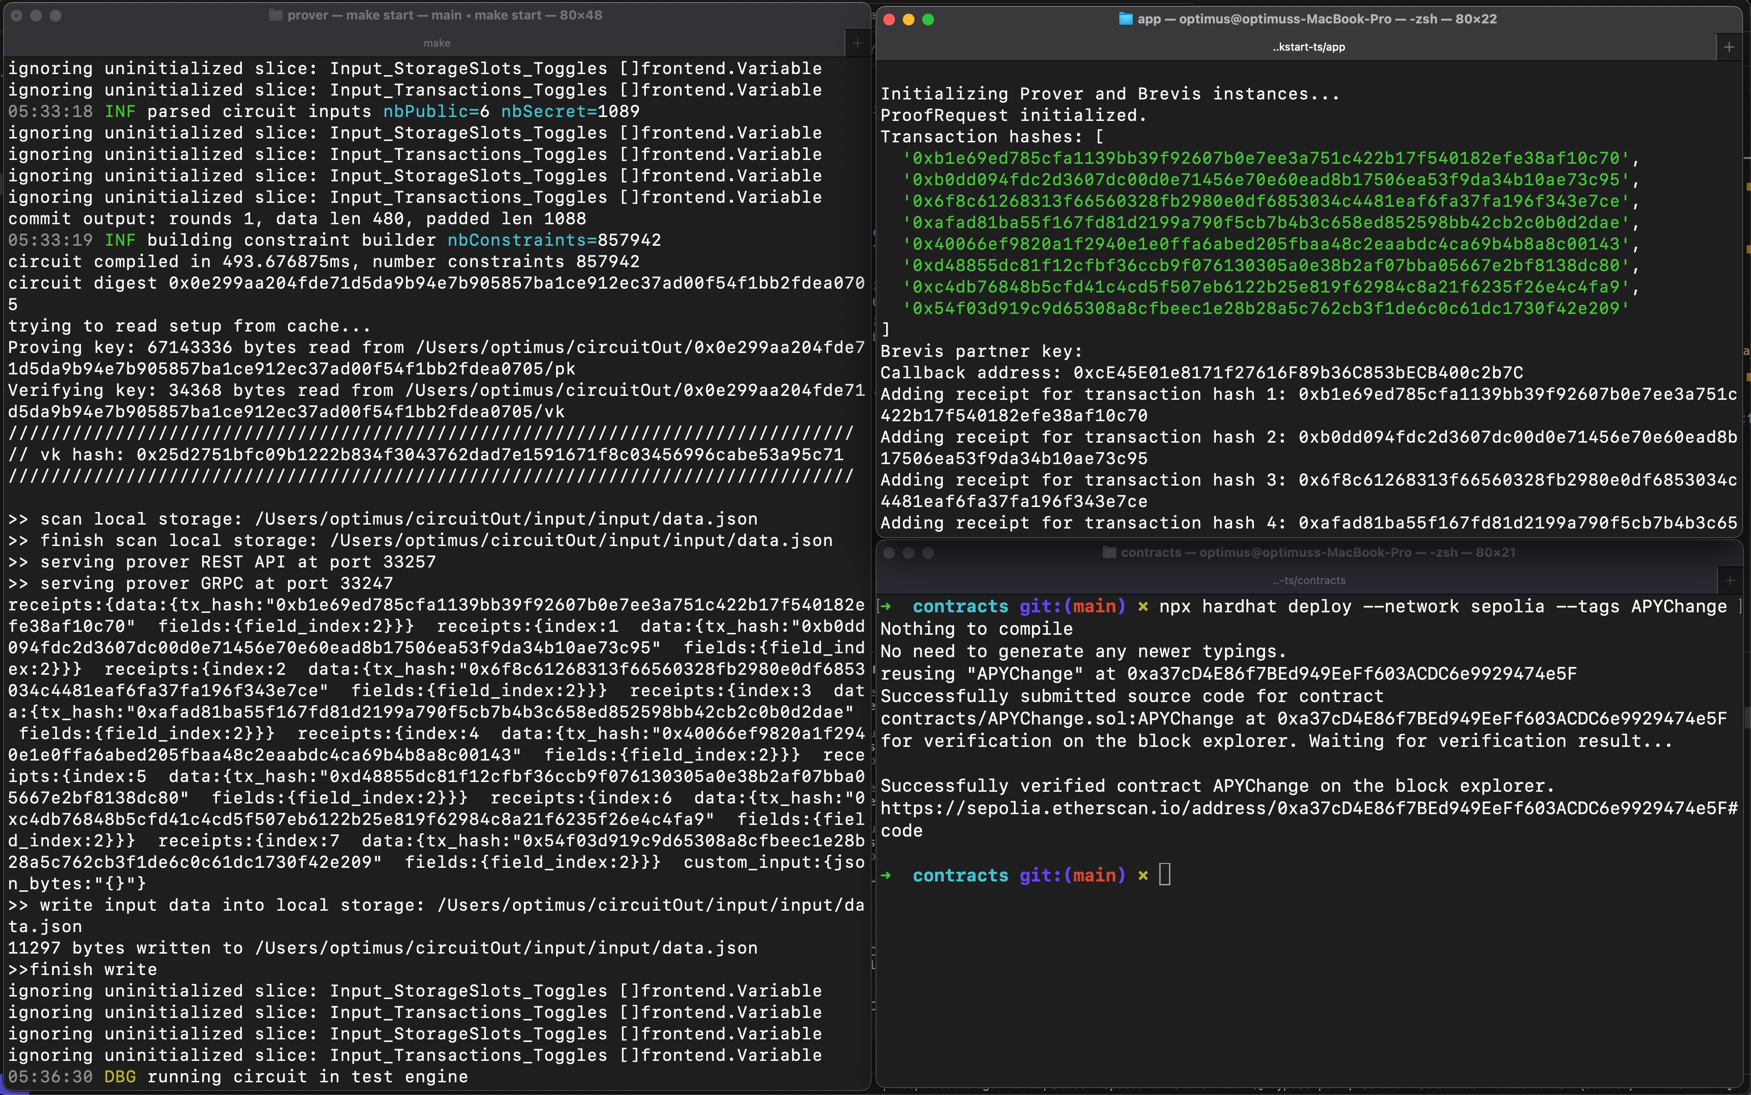This screenshot has width=1751, height=1095.
Task: Click contracts window title bar text
Action: [x=1318, y=552]
